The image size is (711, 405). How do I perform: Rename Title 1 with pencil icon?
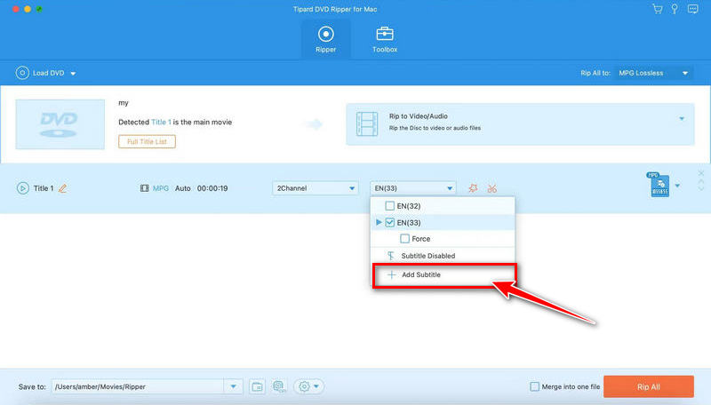tap(62, 188)
